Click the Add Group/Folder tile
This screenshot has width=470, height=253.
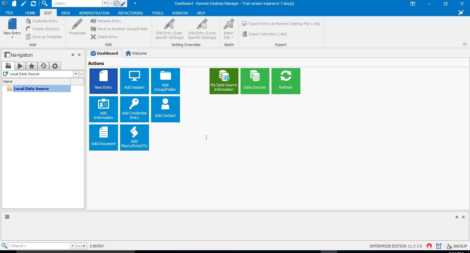(x=165, y=81)
